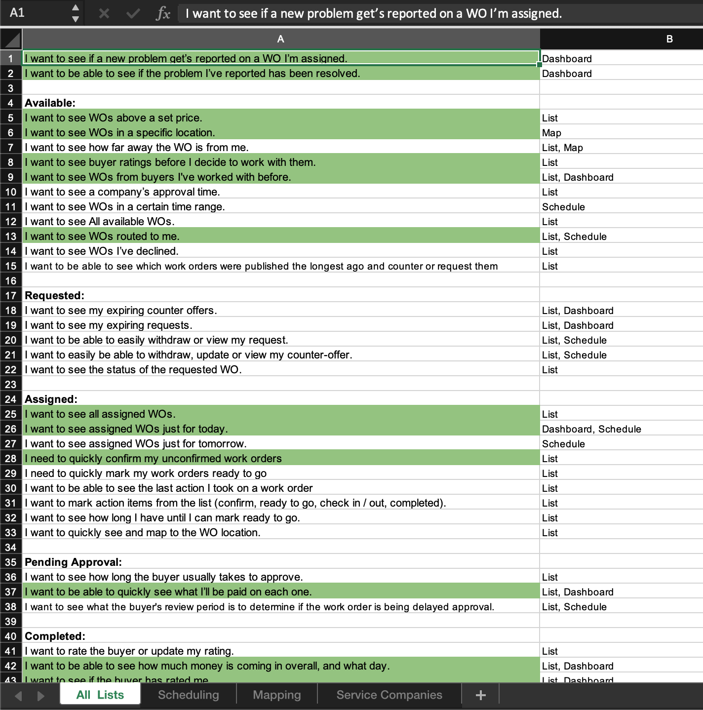Select 'I want to see assigned WOs just for today.'

[x=281, y=429]
